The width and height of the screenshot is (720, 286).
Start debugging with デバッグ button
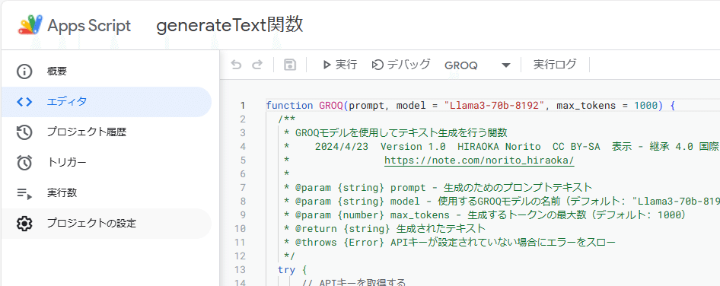point(401,65)
